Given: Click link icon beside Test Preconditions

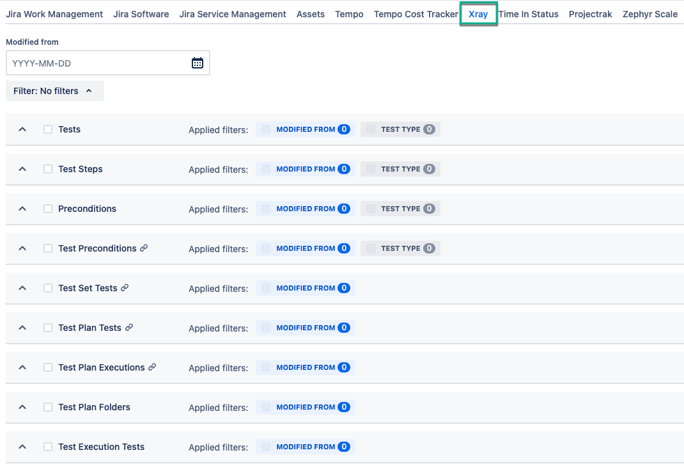Looking at the screenshot, I should point(144,248).
